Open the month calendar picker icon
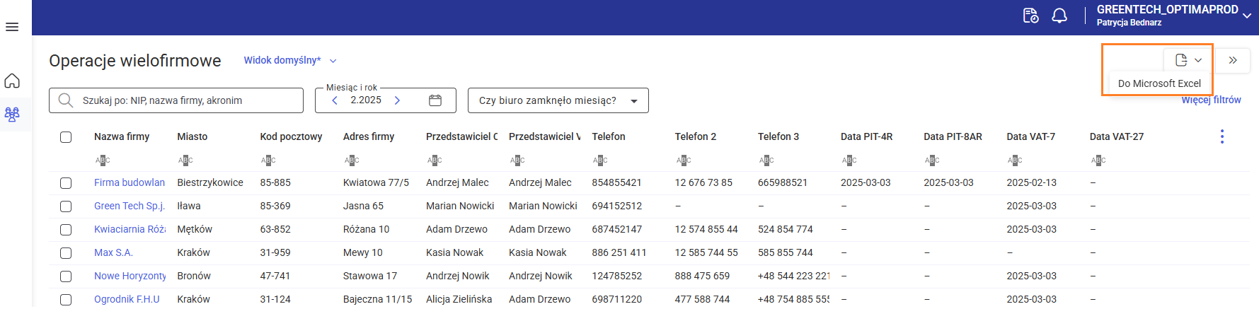Screen dimensions: 1259x309 click(435, 100)
